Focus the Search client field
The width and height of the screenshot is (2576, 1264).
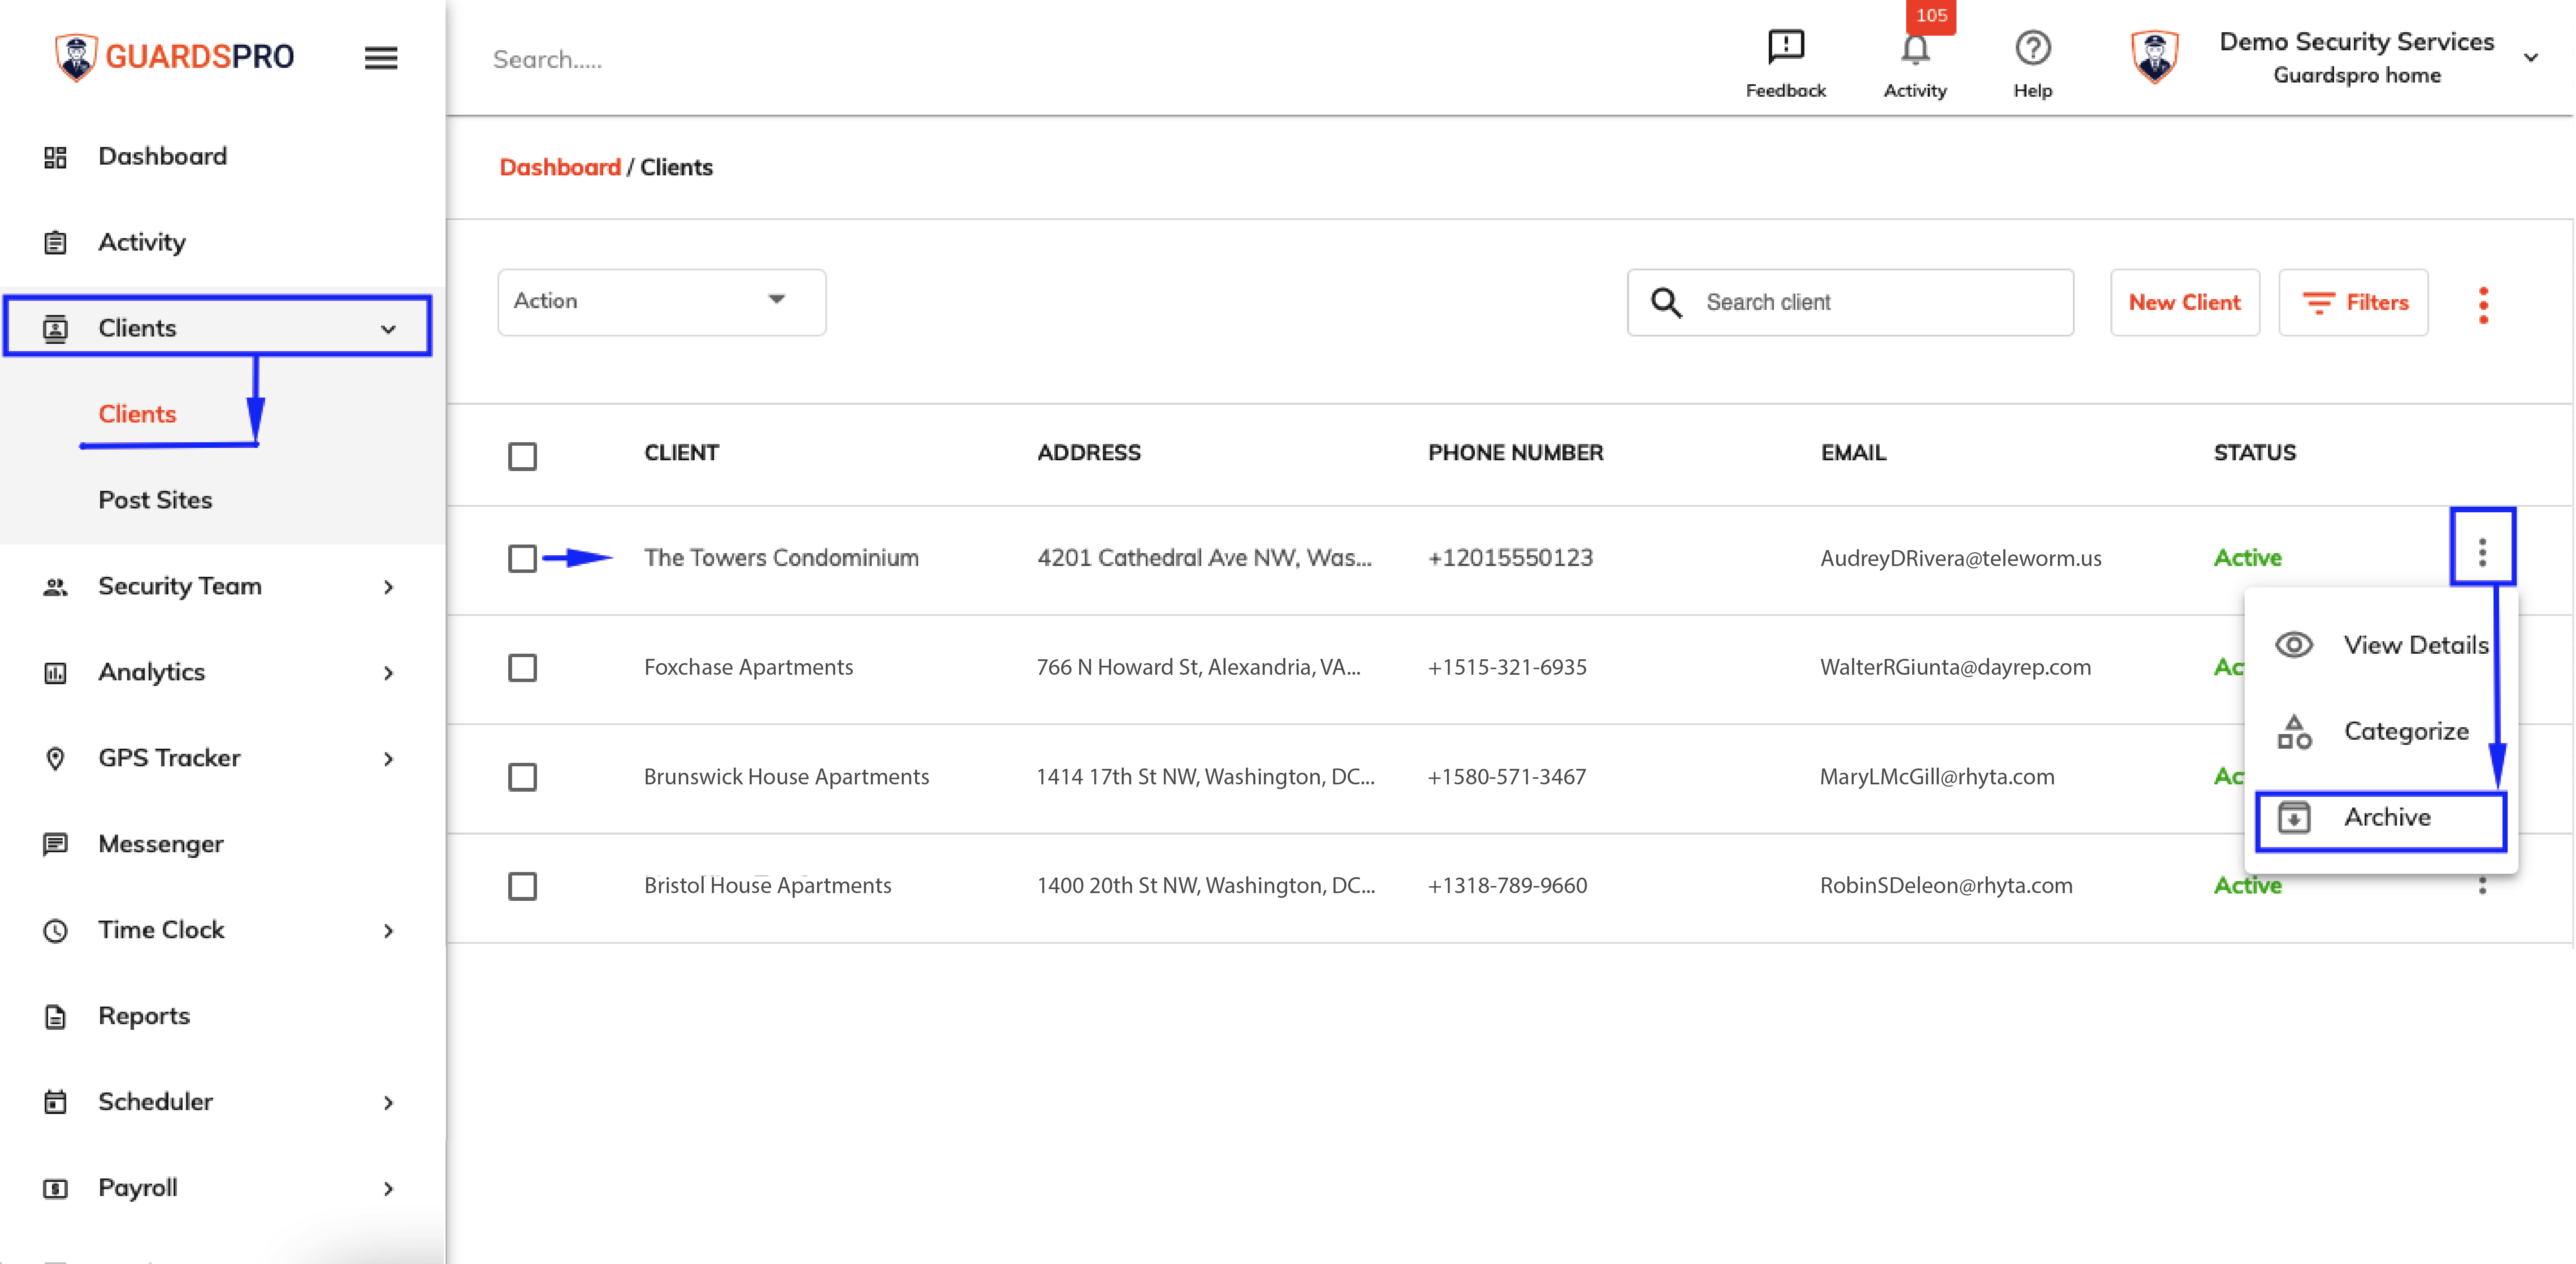pyautogui.click(x=1850, y=302)
